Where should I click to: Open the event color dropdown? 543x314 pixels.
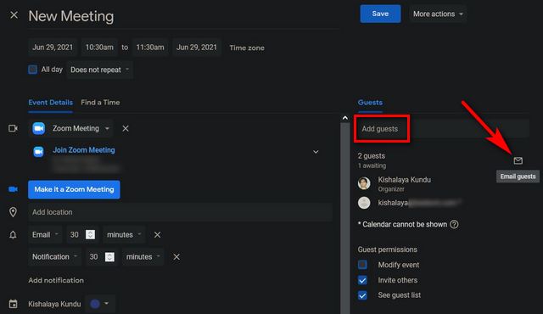tap(100, 304)
